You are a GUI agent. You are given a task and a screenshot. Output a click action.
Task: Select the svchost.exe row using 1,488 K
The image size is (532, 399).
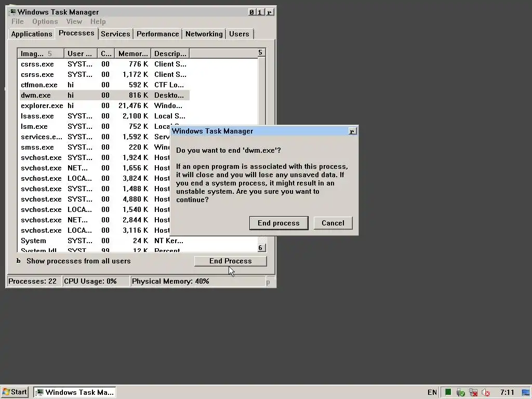[95, 189]
